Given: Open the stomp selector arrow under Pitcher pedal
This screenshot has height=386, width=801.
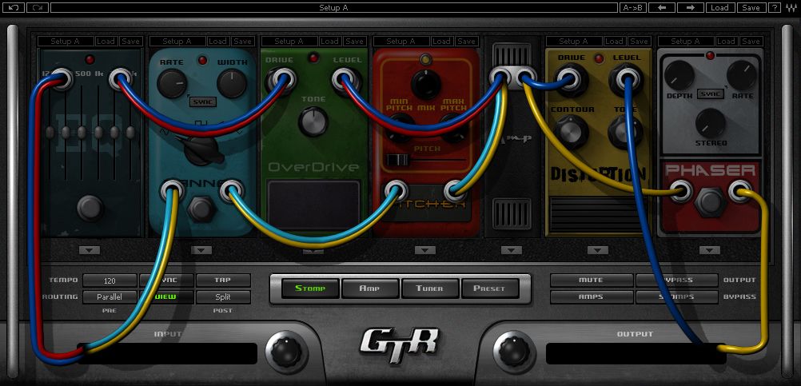Looking at the screenshot, I should pos(424,250).
